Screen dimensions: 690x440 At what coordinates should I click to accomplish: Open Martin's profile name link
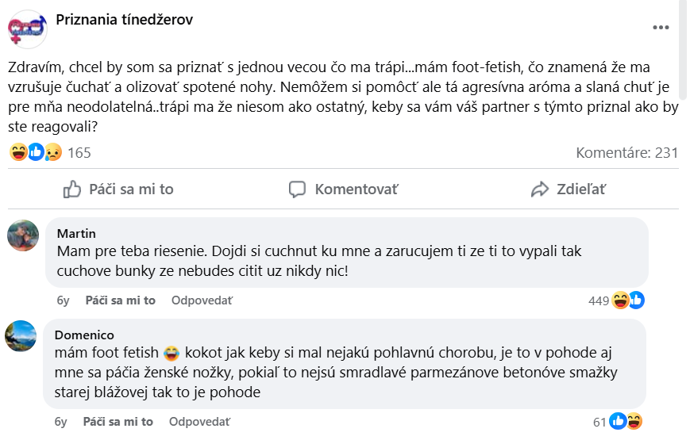point(77,233)
